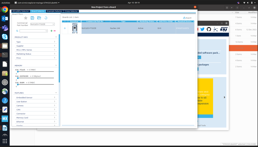Launch Google Chrome from the dock
The height and width of the screenshot is (147, 258).
click(5, 10)
